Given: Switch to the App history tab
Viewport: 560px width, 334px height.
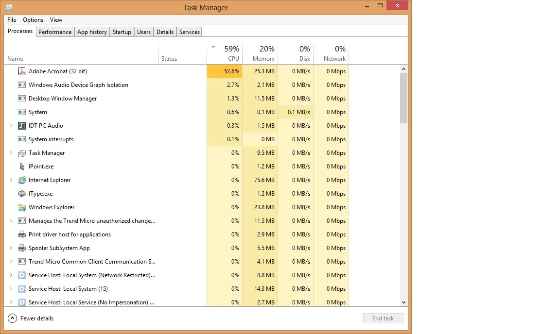Looking at the screenshot, I should [x=92, y=32].
